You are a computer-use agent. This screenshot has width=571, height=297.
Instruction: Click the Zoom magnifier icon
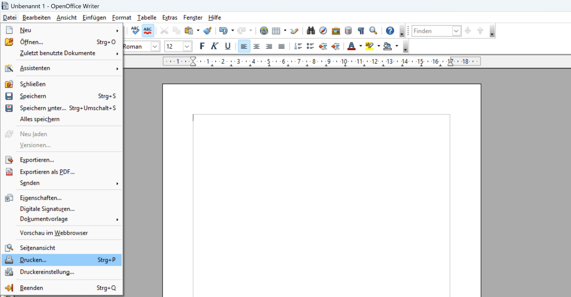point(373,31)
